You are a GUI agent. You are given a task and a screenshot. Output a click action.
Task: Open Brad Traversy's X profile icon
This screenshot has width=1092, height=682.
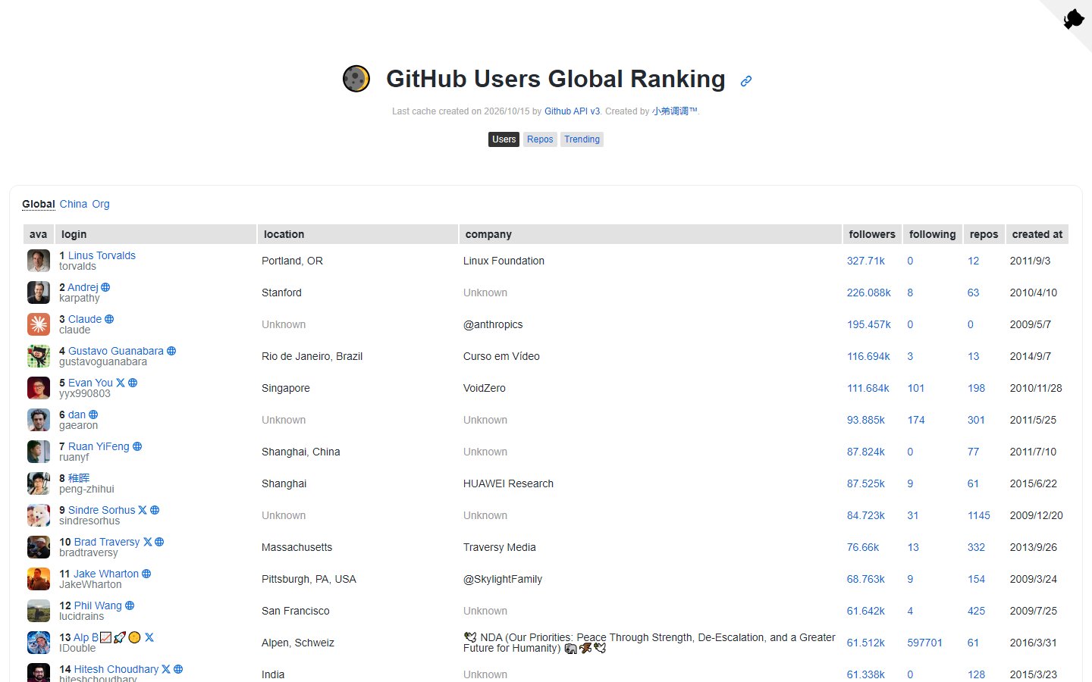click(148, 542)
